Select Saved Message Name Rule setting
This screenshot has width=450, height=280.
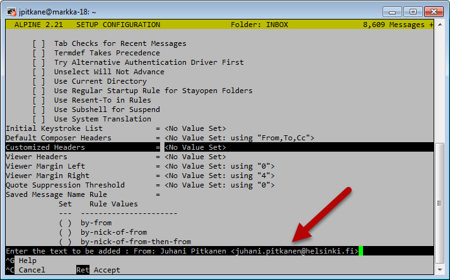coord(83,194)
